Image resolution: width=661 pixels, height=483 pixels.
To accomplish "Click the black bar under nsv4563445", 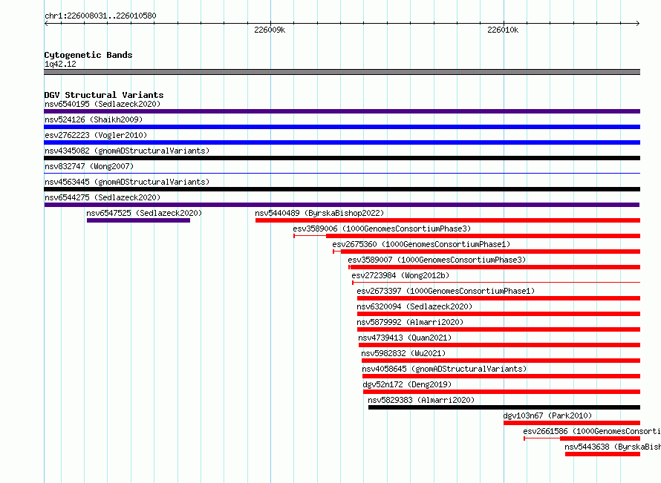I will point(342,189).
